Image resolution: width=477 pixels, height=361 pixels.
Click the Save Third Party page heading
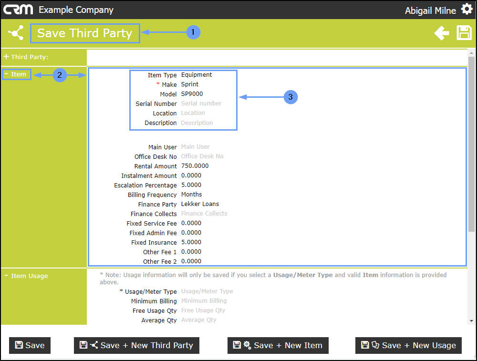tap(84, 33)
